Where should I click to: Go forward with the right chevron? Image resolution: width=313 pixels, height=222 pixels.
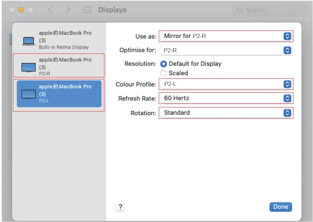pyautogui.click(x=68, y=10)
